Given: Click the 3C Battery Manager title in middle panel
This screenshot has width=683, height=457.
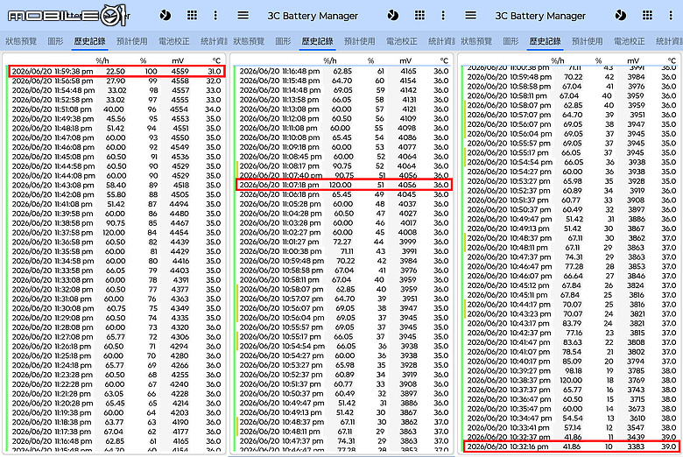Looking at the screenshot, I should point(313,16).
